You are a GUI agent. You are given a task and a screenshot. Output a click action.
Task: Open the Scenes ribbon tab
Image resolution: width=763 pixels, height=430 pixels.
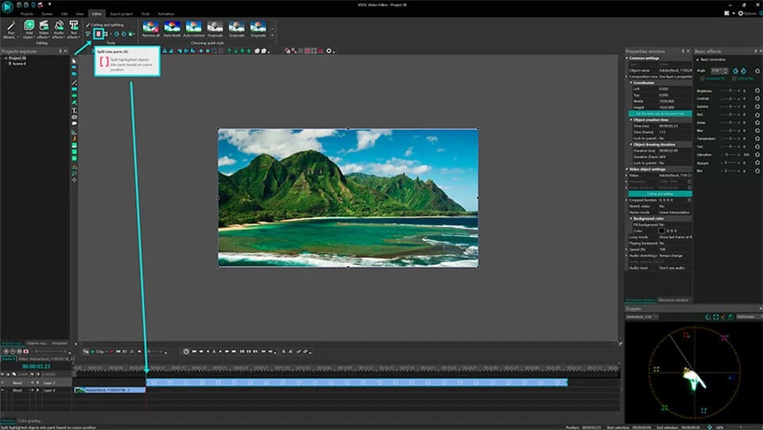[x=47, y=13]
